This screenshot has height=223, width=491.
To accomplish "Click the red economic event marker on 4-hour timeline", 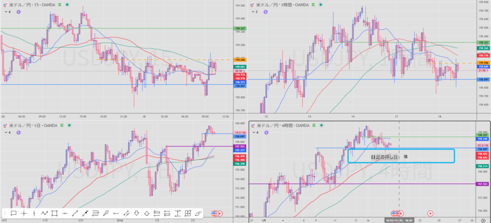I will point(430,213).
